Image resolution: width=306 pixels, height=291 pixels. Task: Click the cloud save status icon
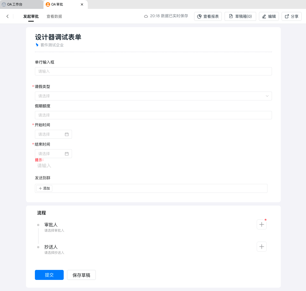[x=146, y=16]
